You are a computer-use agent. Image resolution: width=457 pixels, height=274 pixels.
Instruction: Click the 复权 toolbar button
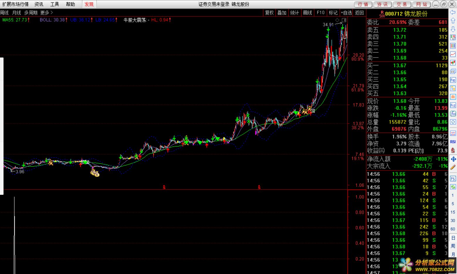coord(269,13)
